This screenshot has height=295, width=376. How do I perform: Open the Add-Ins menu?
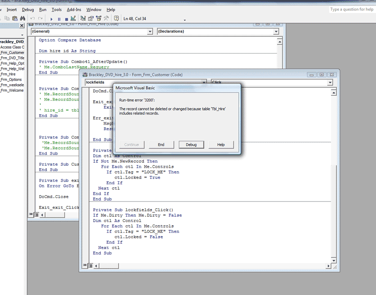coord(74,9)
